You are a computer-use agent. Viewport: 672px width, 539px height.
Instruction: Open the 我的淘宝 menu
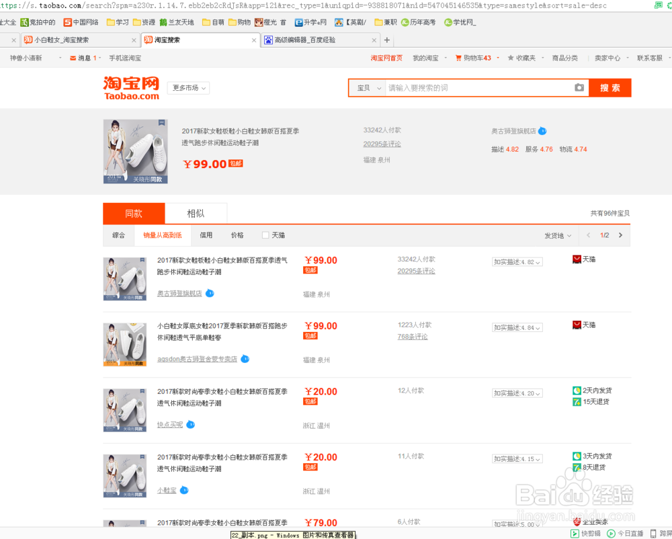[x=425, y=58]
